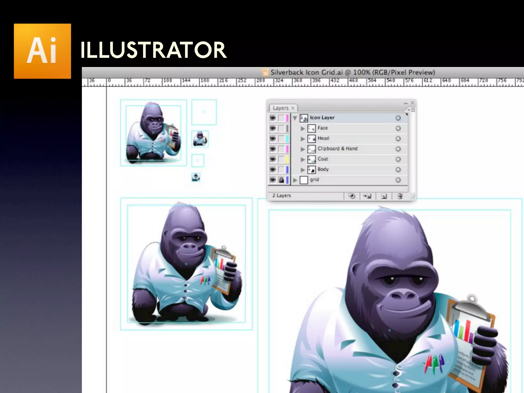This screenshot has width=524, height=393.
Task: Toggle visibility of the Coat sublayer
Action: click(273, 159)
